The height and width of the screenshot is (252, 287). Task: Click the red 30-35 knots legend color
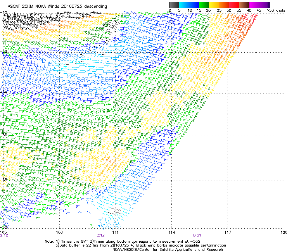point(234,5)
